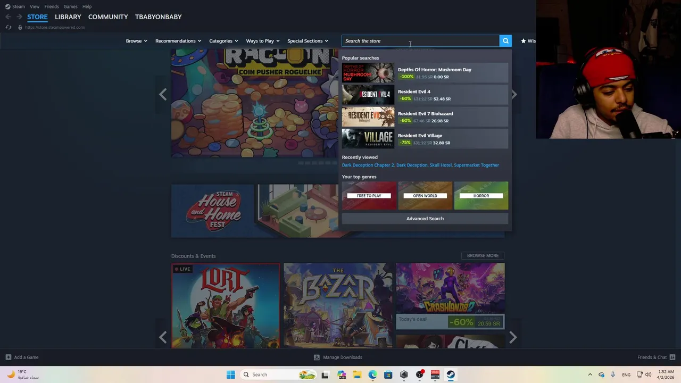Open Copilot app from taskbar
681x383 pixels.
coord(341,374)
